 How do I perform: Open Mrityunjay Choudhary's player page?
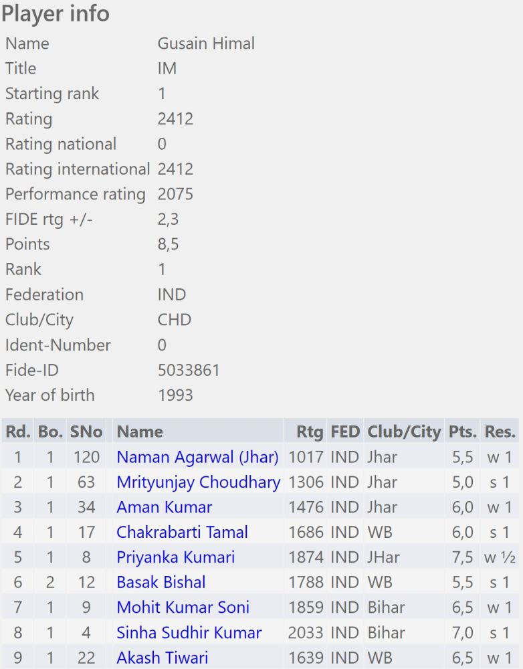[x=198, y=482]
